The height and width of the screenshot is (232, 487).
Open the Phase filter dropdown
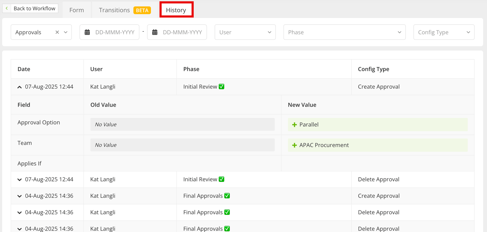point(345,32)
